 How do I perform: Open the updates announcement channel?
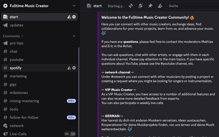16,25
